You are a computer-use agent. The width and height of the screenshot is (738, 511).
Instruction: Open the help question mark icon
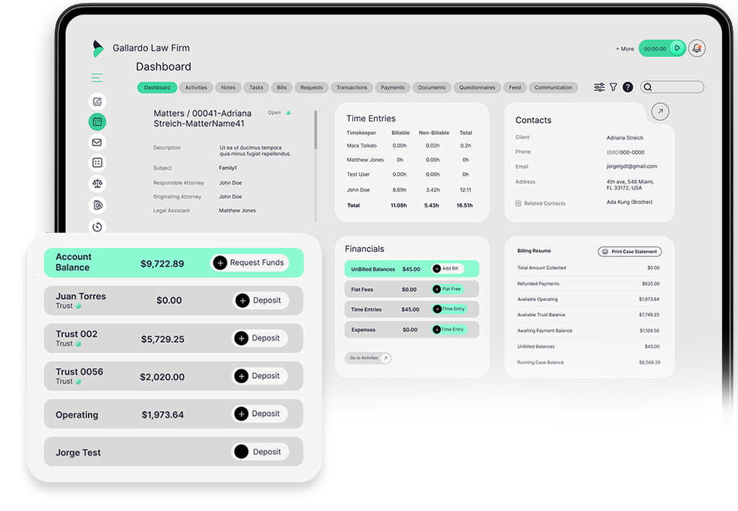pyautogui.click(x=627, y=87)
